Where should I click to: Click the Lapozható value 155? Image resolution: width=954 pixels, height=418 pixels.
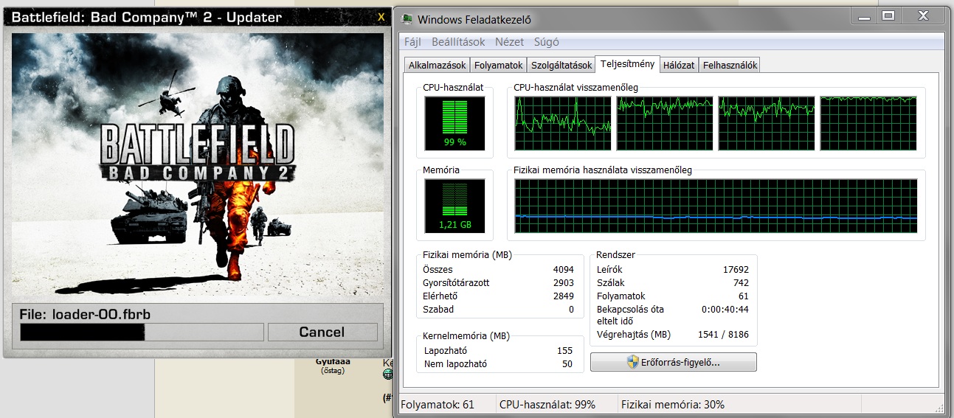[565, 351]
